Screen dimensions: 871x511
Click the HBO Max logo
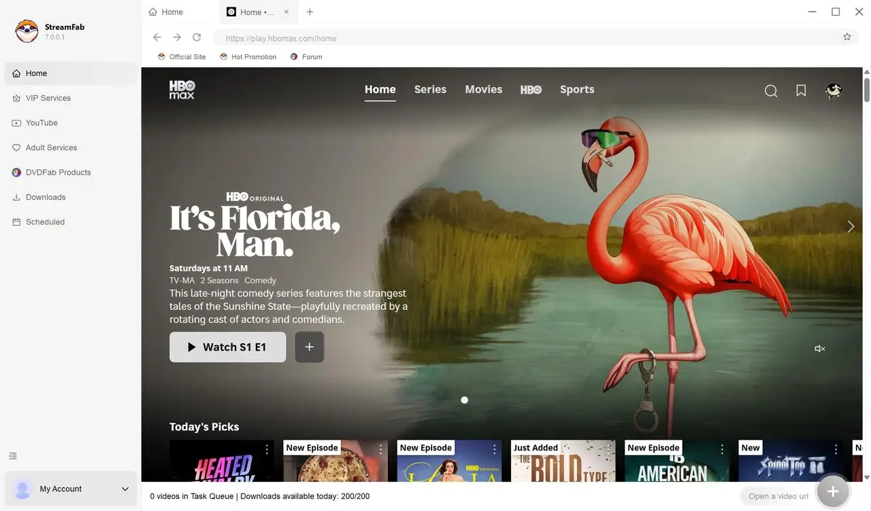(182, 90)
